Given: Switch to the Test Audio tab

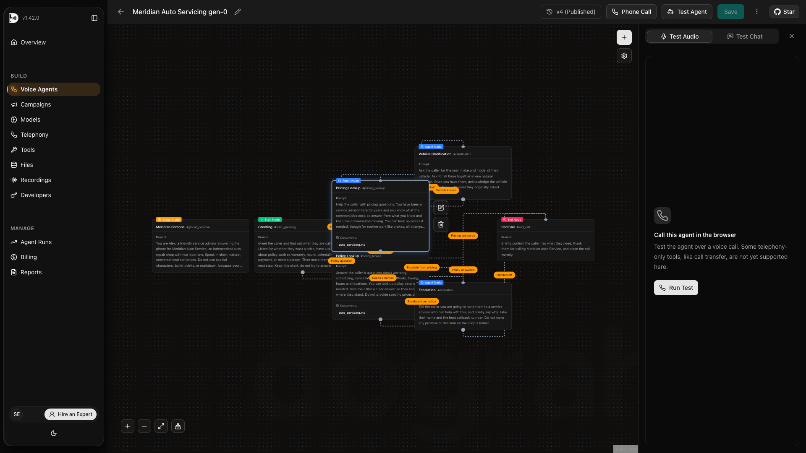Looking at the screenshot, I should [679, 36].
